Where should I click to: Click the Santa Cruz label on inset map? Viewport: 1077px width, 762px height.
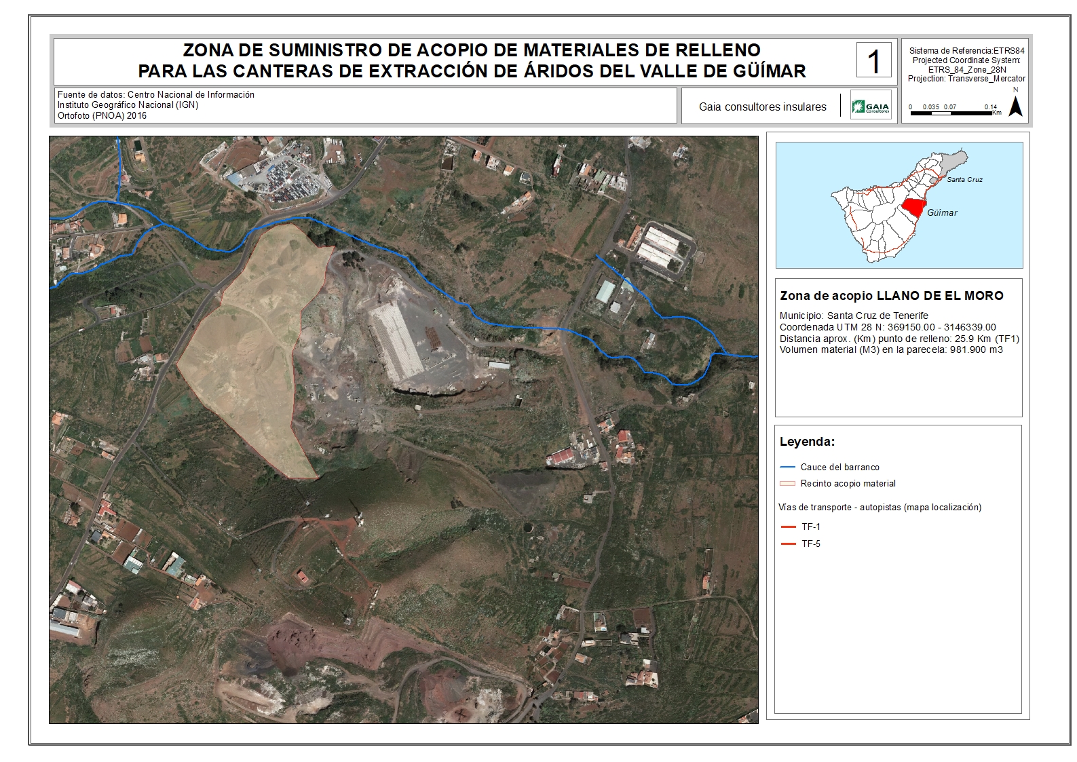[x=964, y=180]
